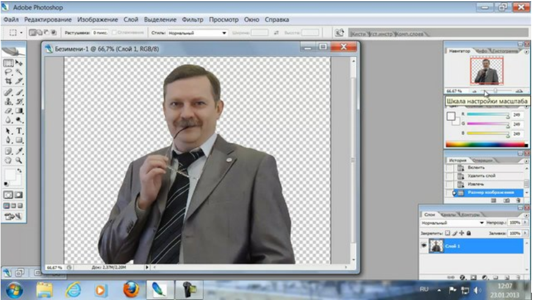Open the Navigator panel options menu
Viewport: 533px width, 300px height.
coord(526,52)
